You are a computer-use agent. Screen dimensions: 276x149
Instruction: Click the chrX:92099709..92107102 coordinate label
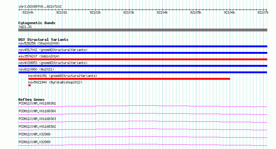tap(40, 7)
